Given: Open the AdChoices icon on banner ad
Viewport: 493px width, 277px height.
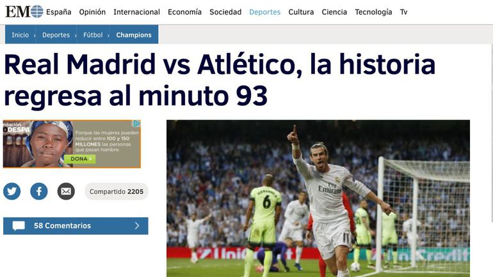Looking at the screenshot, I should [137, 123].
